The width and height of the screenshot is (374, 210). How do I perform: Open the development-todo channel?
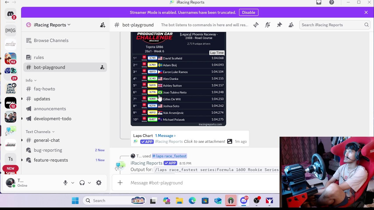tap(65, 119)
